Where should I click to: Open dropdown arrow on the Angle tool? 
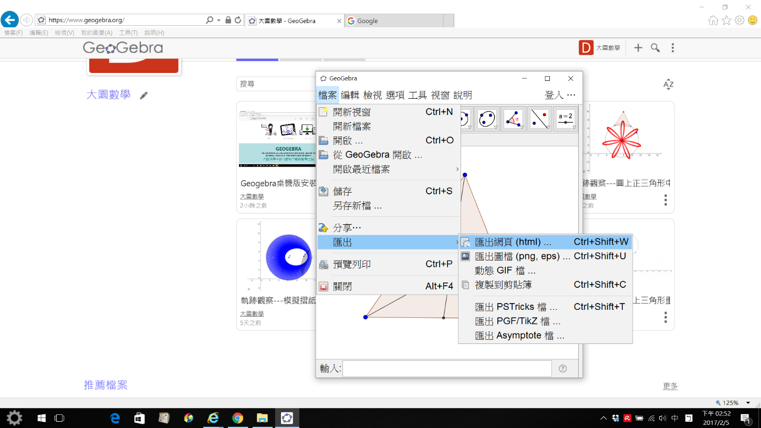click(x=522, y=128)
